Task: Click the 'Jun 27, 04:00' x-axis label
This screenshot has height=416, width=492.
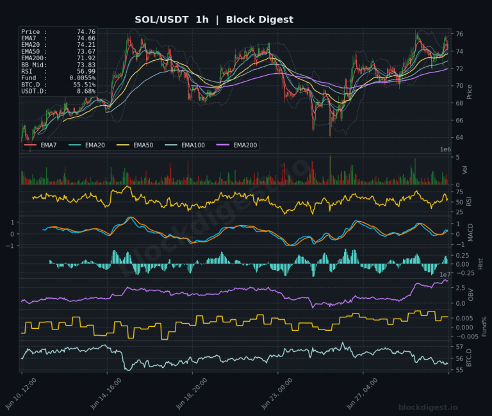Action: [362, 394]
